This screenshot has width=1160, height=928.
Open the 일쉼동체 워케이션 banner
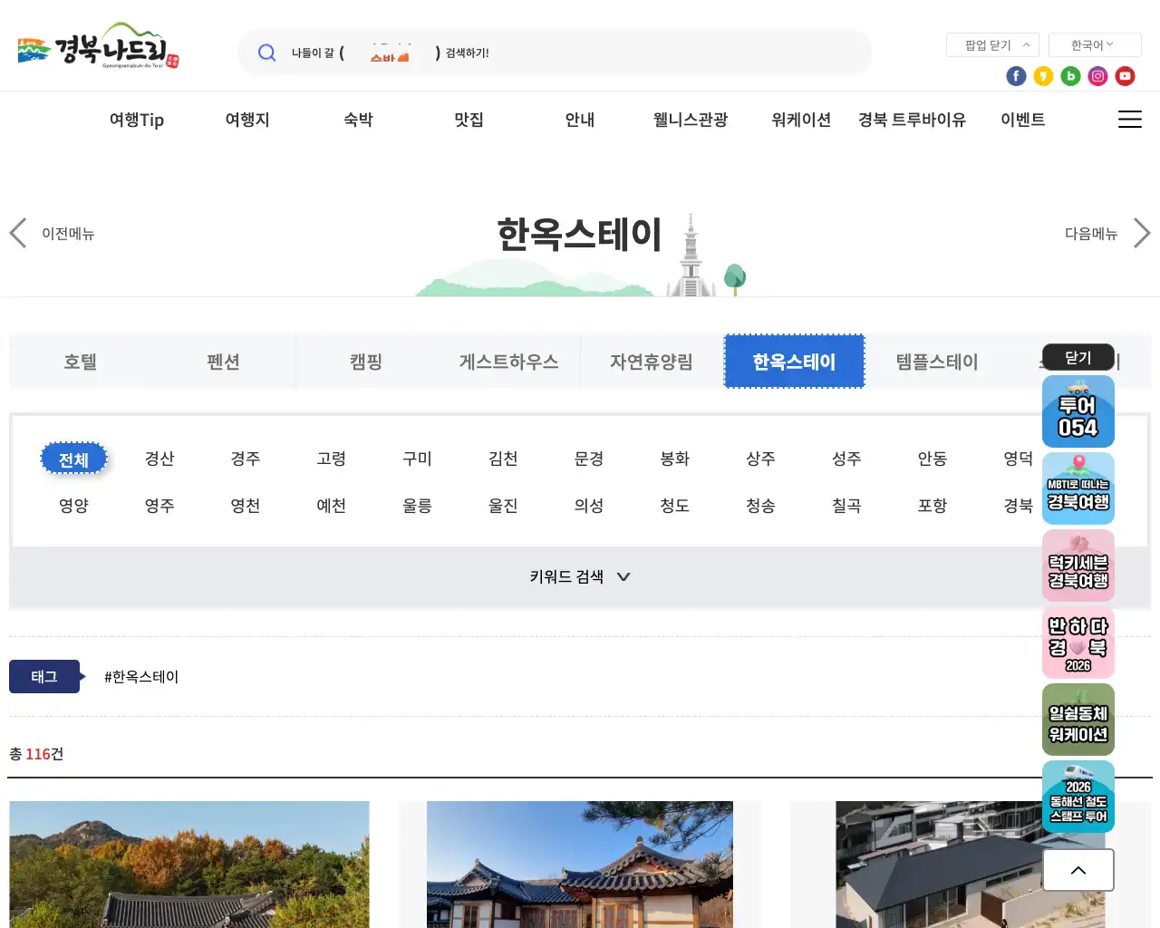pos(1078,720)
